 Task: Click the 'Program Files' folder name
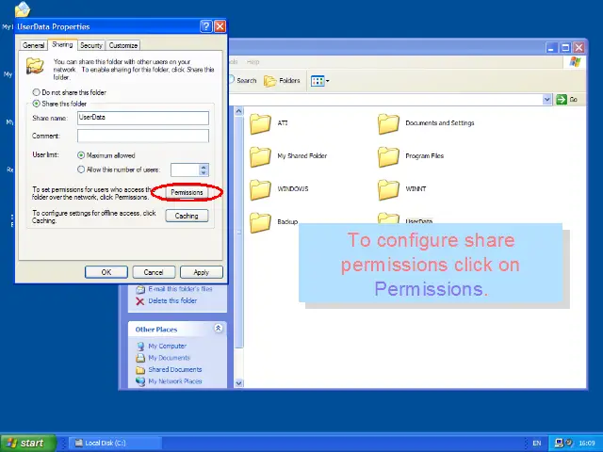pos(425,155)
